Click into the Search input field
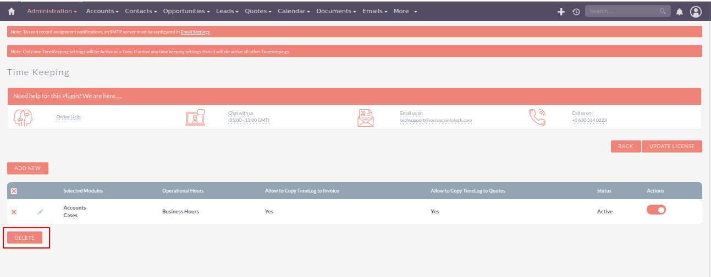 click(621, 11)
